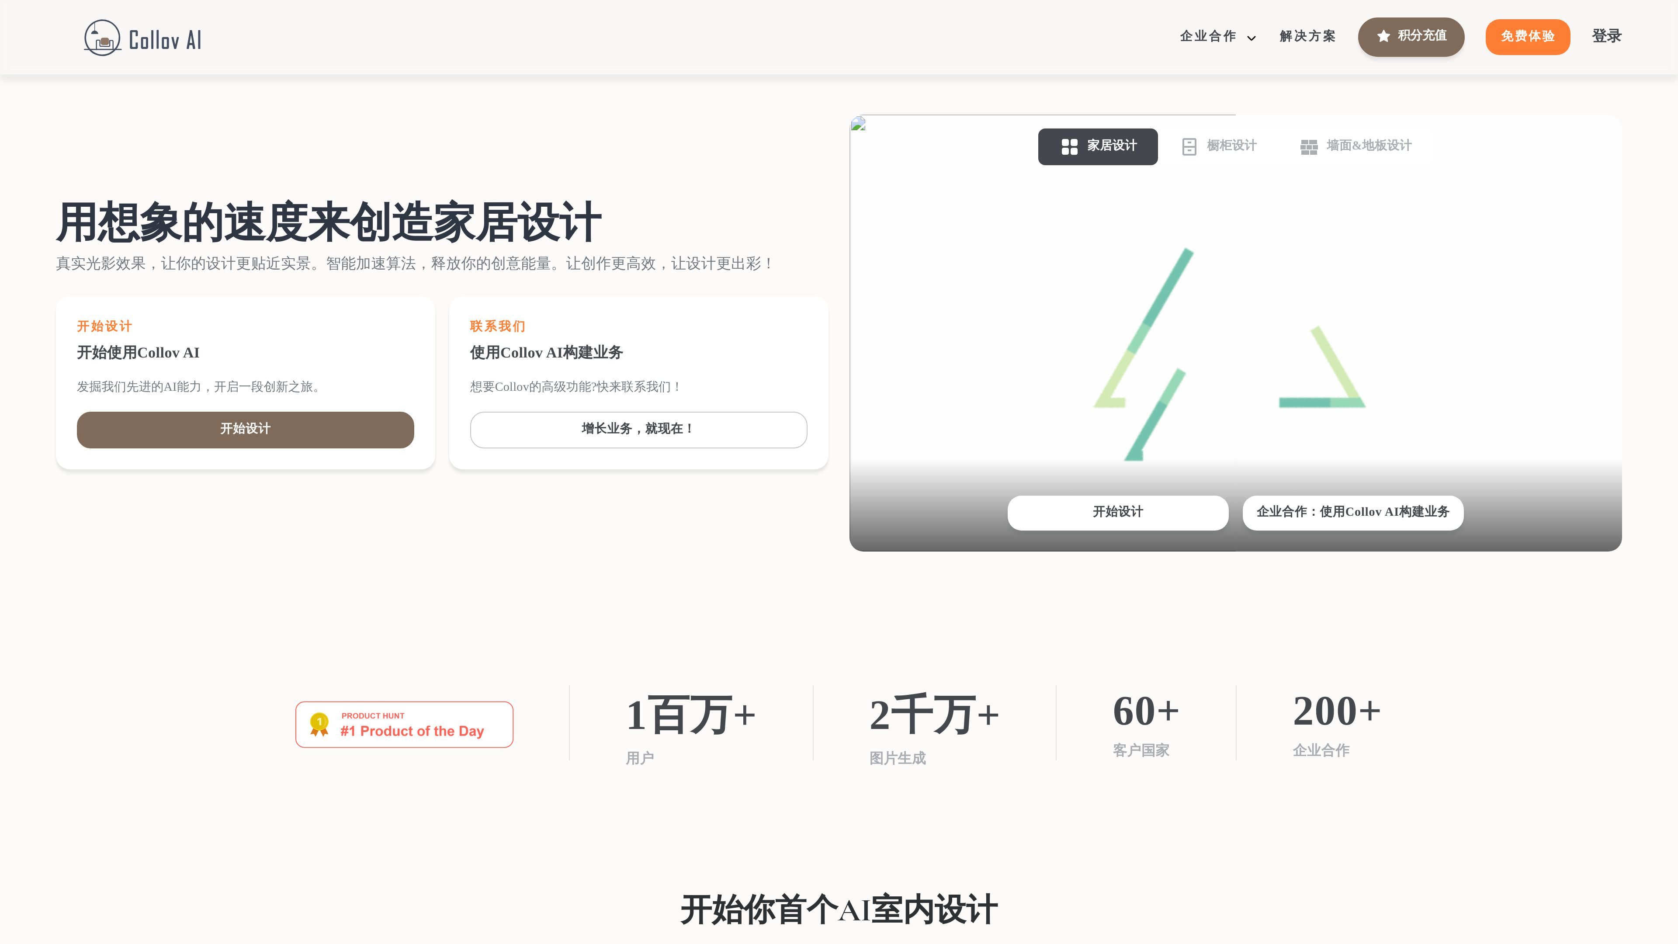Image resolution: width=1678 pixels, height=944 pixels.
Task: Switch to the 橱柜设计 tab
Action: 1219,146
